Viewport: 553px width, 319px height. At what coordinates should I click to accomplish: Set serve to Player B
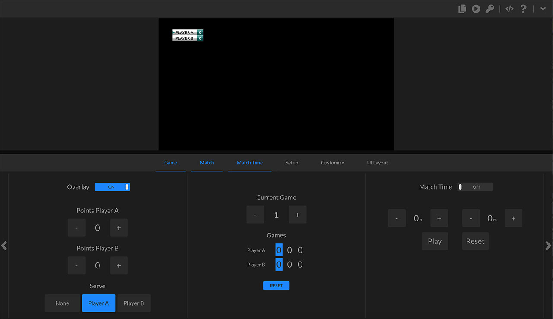point(133,303)
